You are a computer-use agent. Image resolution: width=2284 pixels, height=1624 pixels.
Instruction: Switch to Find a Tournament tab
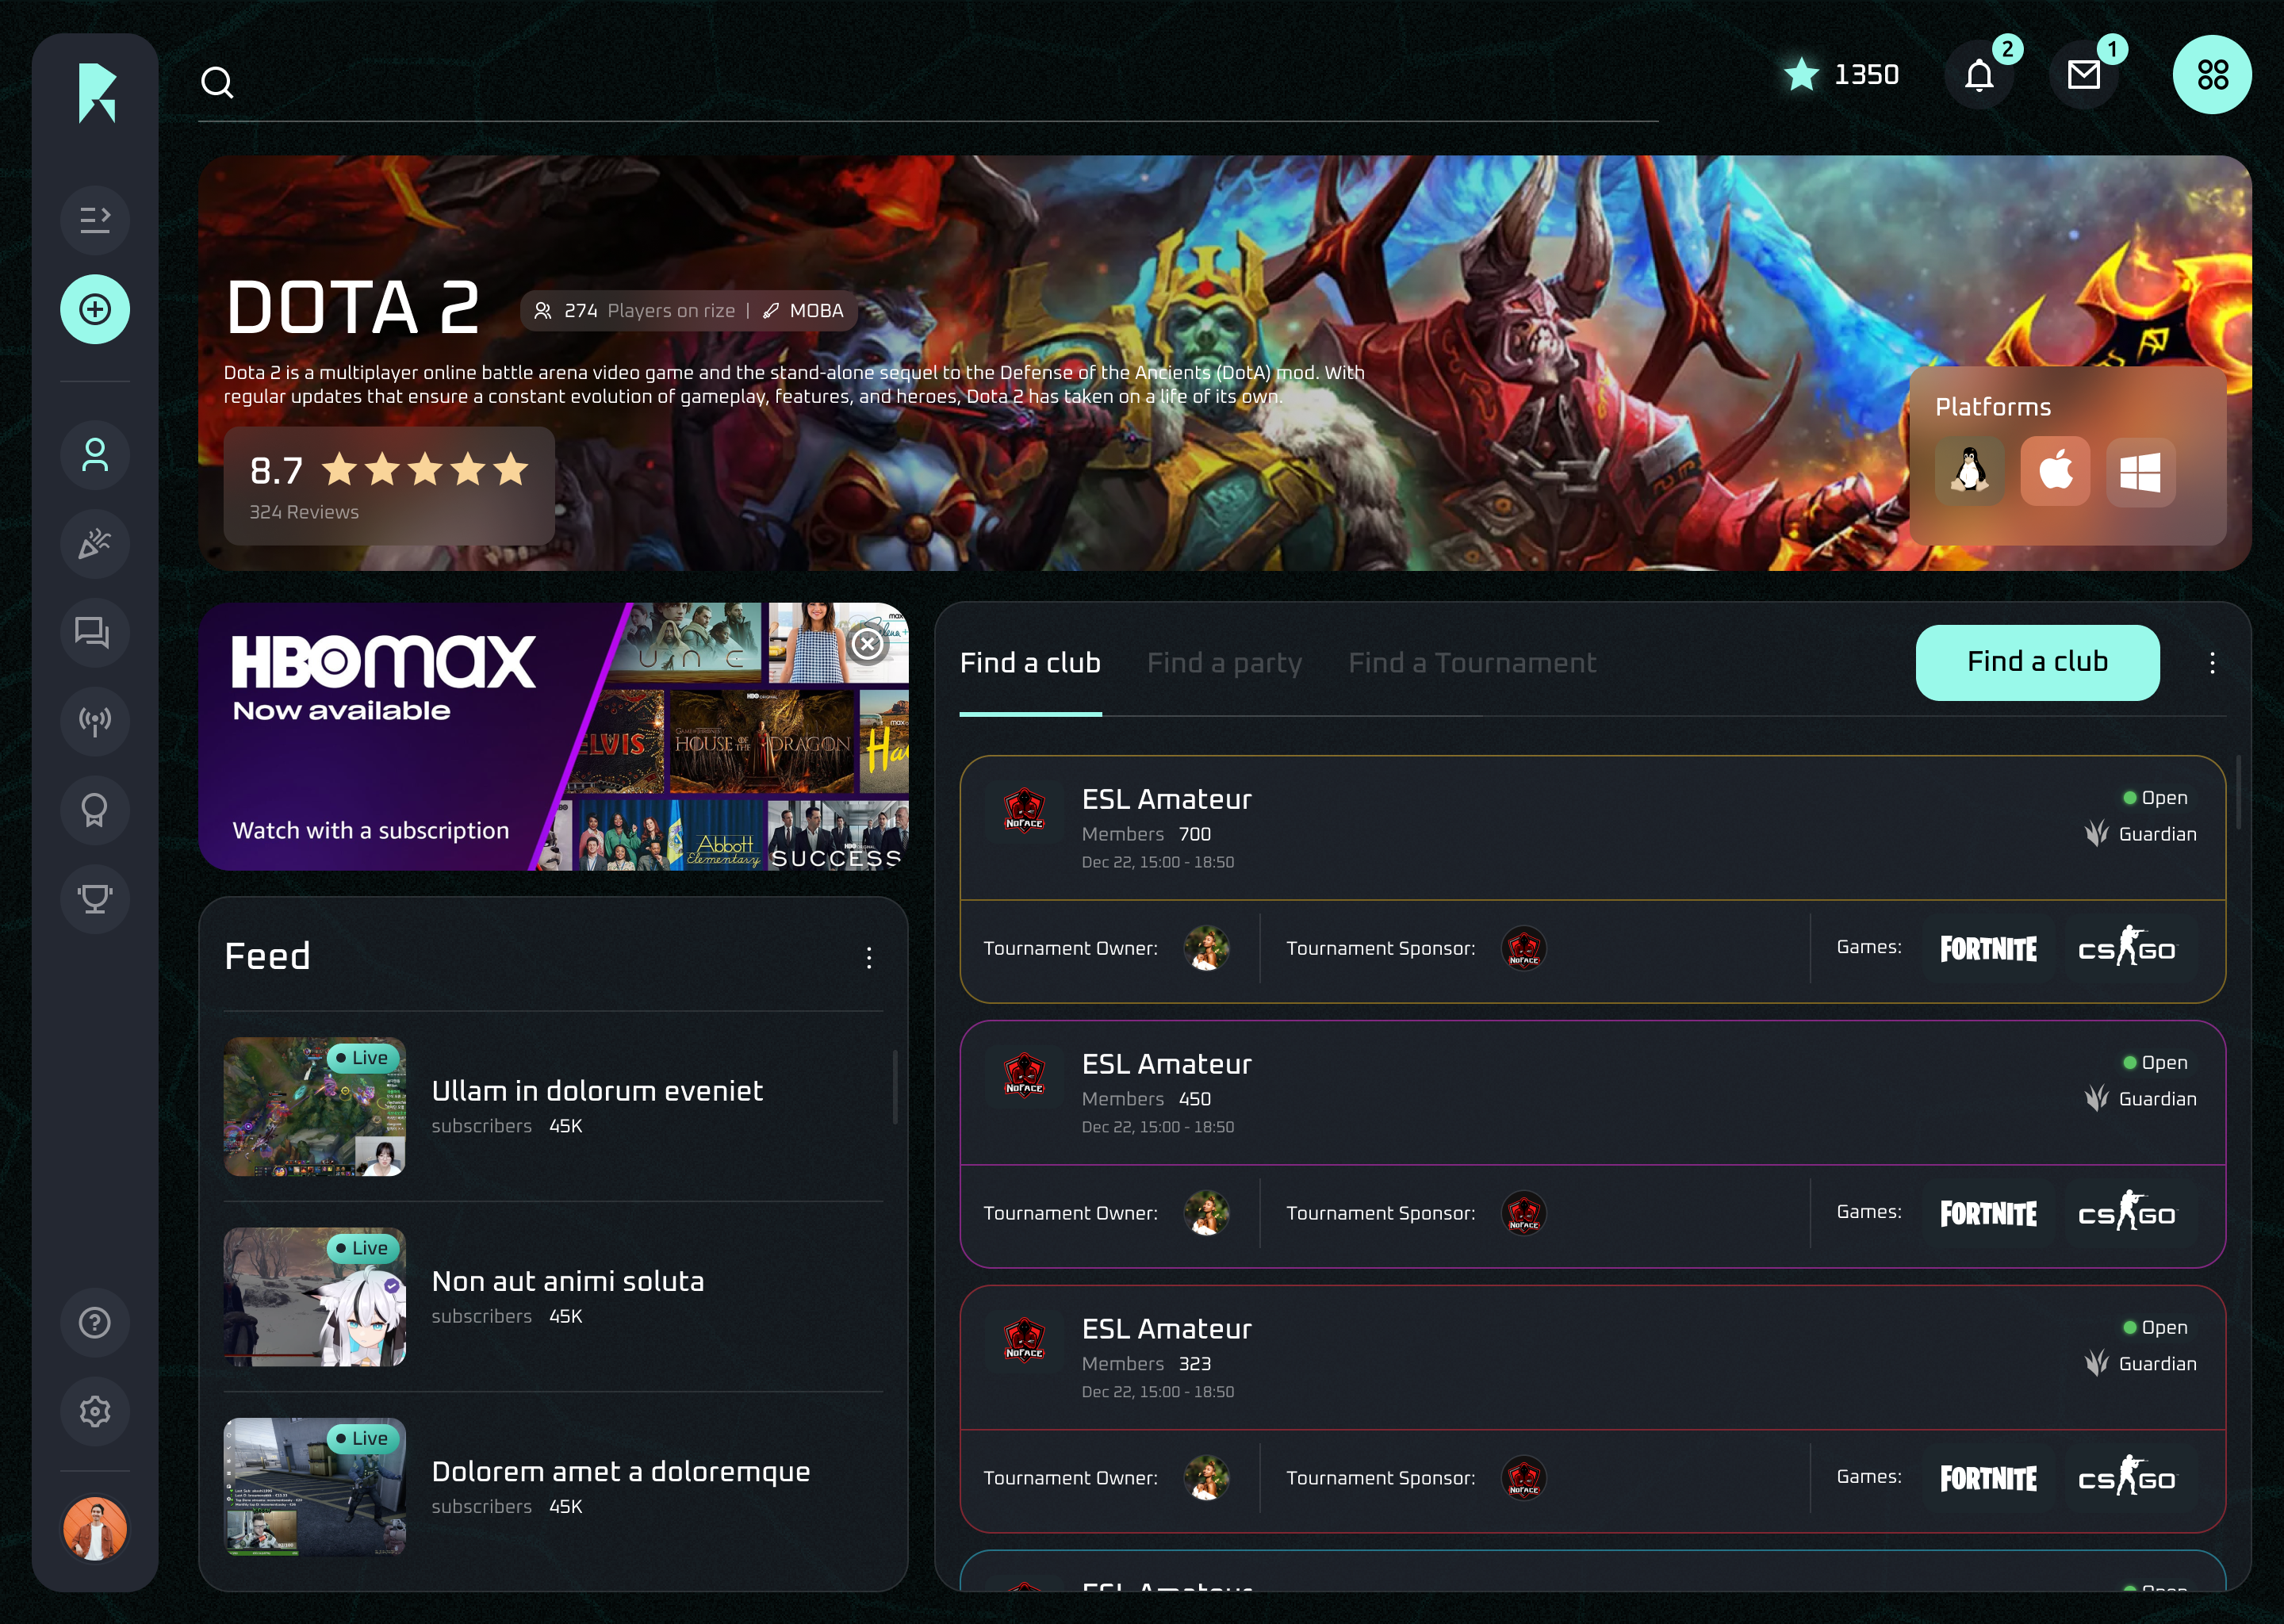[1471, 663]
